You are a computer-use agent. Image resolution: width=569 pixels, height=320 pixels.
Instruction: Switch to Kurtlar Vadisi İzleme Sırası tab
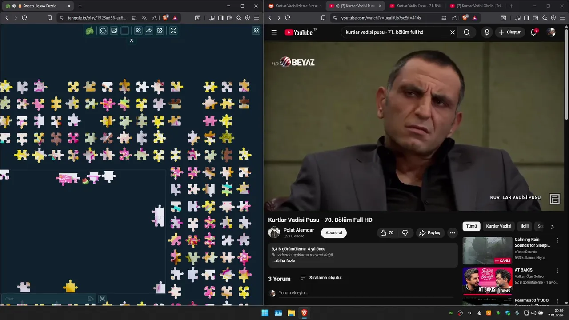pyautogui.click(x=295, y=6)
